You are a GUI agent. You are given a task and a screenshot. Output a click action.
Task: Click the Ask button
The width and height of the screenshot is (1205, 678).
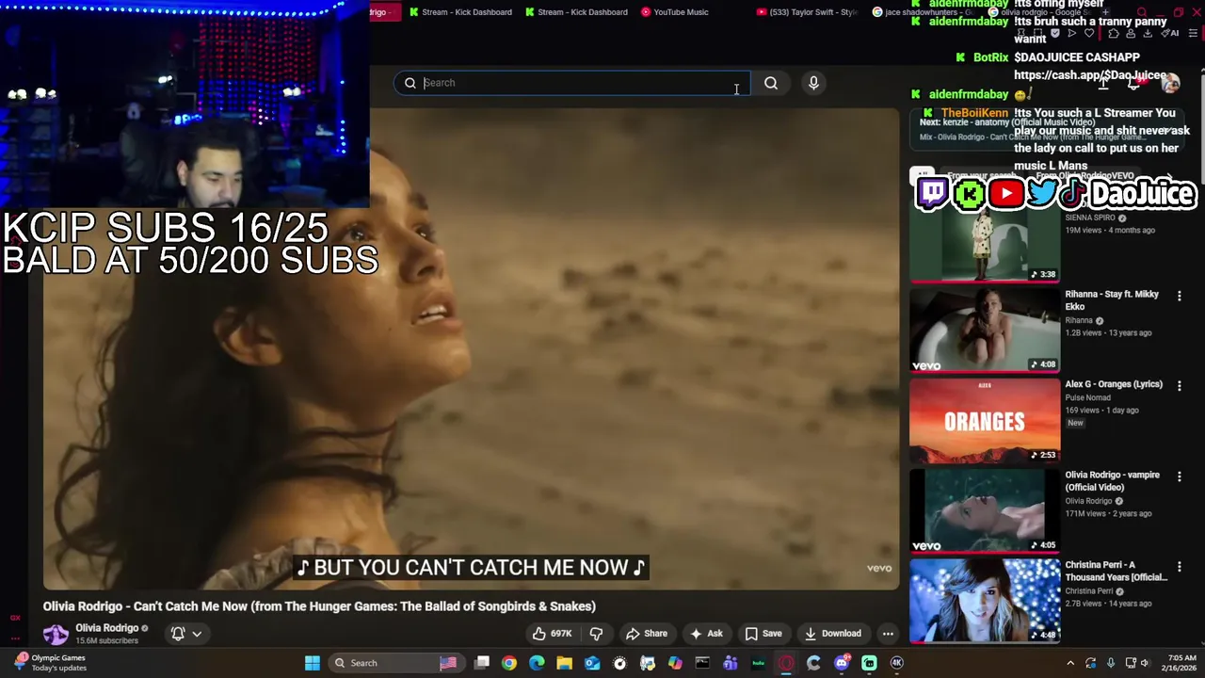click(706, 634)
